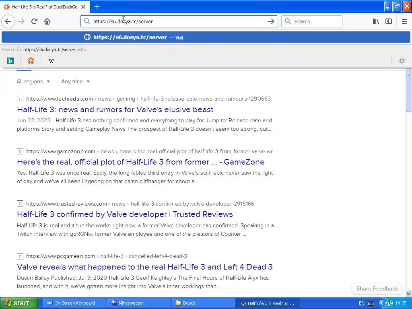The width and height of the screenshot is (412, 309).
Task: Search with the DuckDuckGo engine icon
Action: (31, 61)
